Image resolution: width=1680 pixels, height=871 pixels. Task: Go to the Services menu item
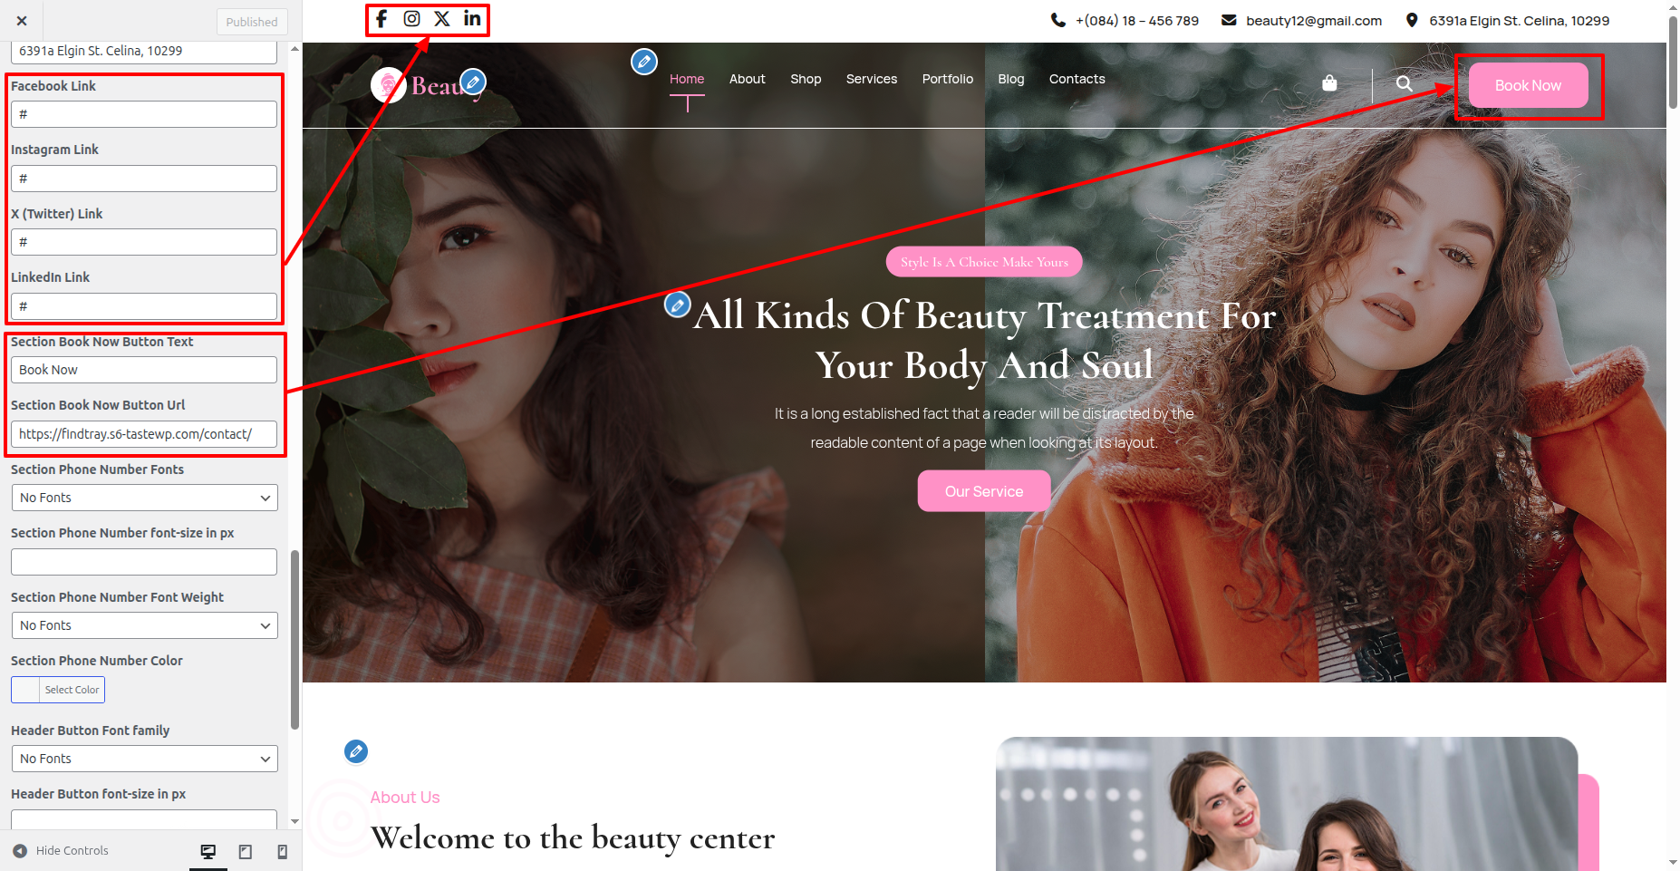[871, 79]
